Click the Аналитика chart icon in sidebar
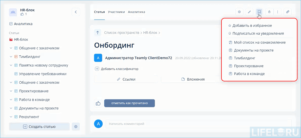The image size is (301, 138). 11,24
